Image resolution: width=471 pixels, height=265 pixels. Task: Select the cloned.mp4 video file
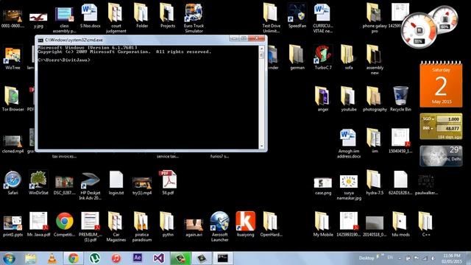tap(13, 144)
